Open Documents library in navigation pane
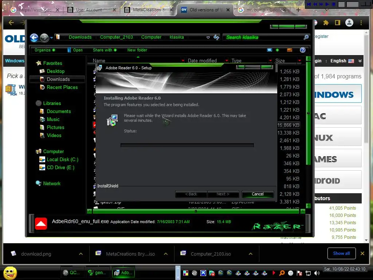Image resolution: width=373 pixels, height=280 pixels. [x=59, y=112]
